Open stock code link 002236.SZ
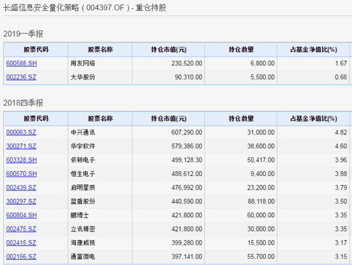The height and width of the screenshot is (265, 352). pos(21,77)
